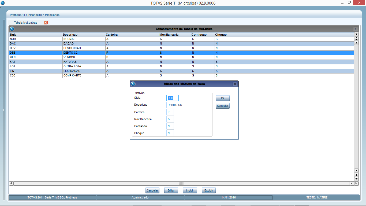Click the DEVOLUCAO description cell
Image resolution: width=366 pixels, height=206 pixels.
[x=84, y=48]
